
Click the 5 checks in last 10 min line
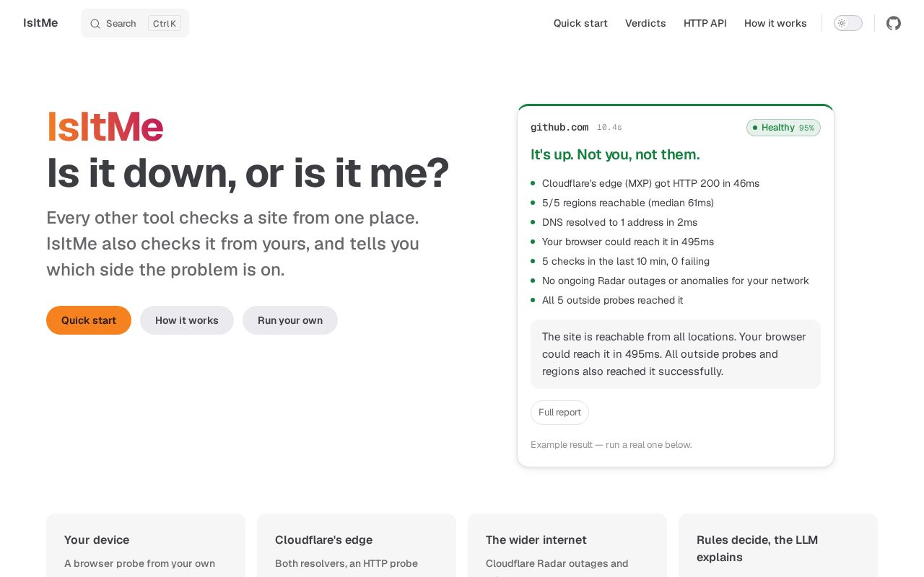click(626, 261)
